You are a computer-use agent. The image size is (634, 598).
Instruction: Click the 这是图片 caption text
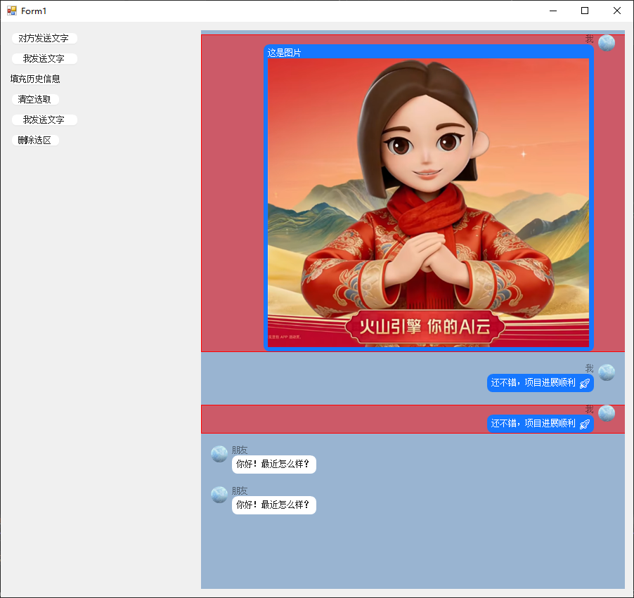coord(284,53)
